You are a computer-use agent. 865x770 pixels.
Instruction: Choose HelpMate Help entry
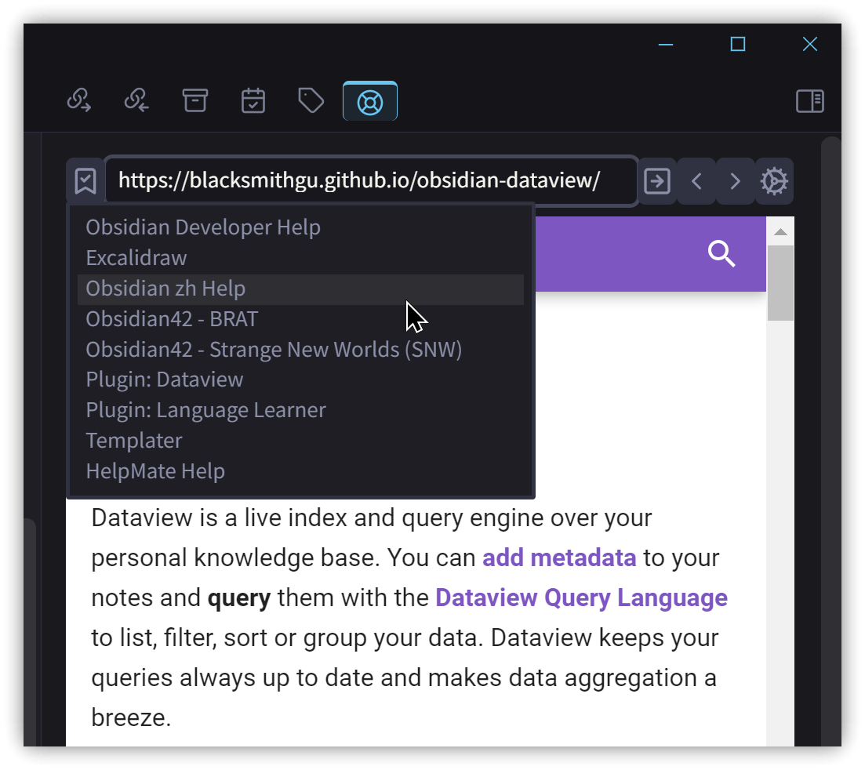coord(300,471)
